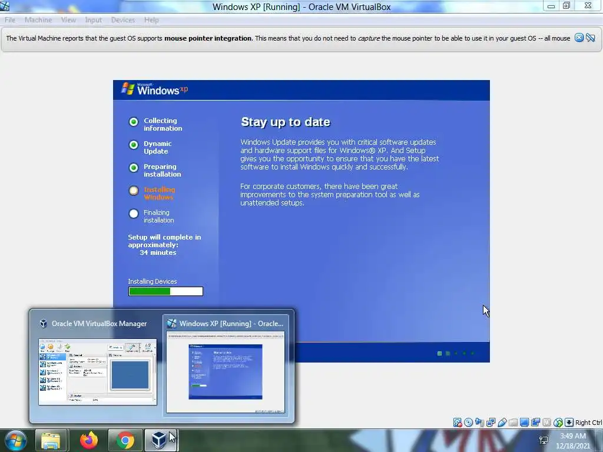Open the Machine menu
Screen dimensions: 603x452
pyautogui.click(x=38, y=20)
